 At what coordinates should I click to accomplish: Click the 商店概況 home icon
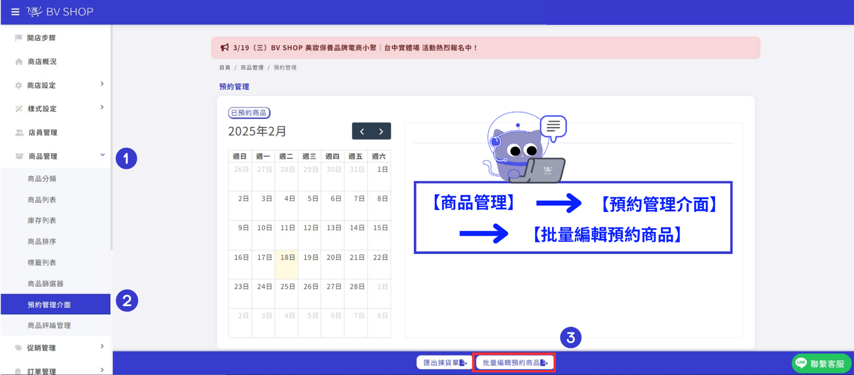click(x=19, y=62)
